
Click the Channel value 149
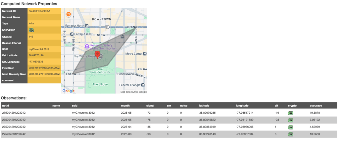31,37
